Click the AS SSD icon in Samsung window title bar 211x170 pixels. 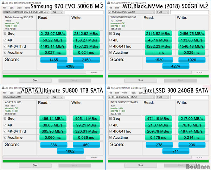(3, 3)
